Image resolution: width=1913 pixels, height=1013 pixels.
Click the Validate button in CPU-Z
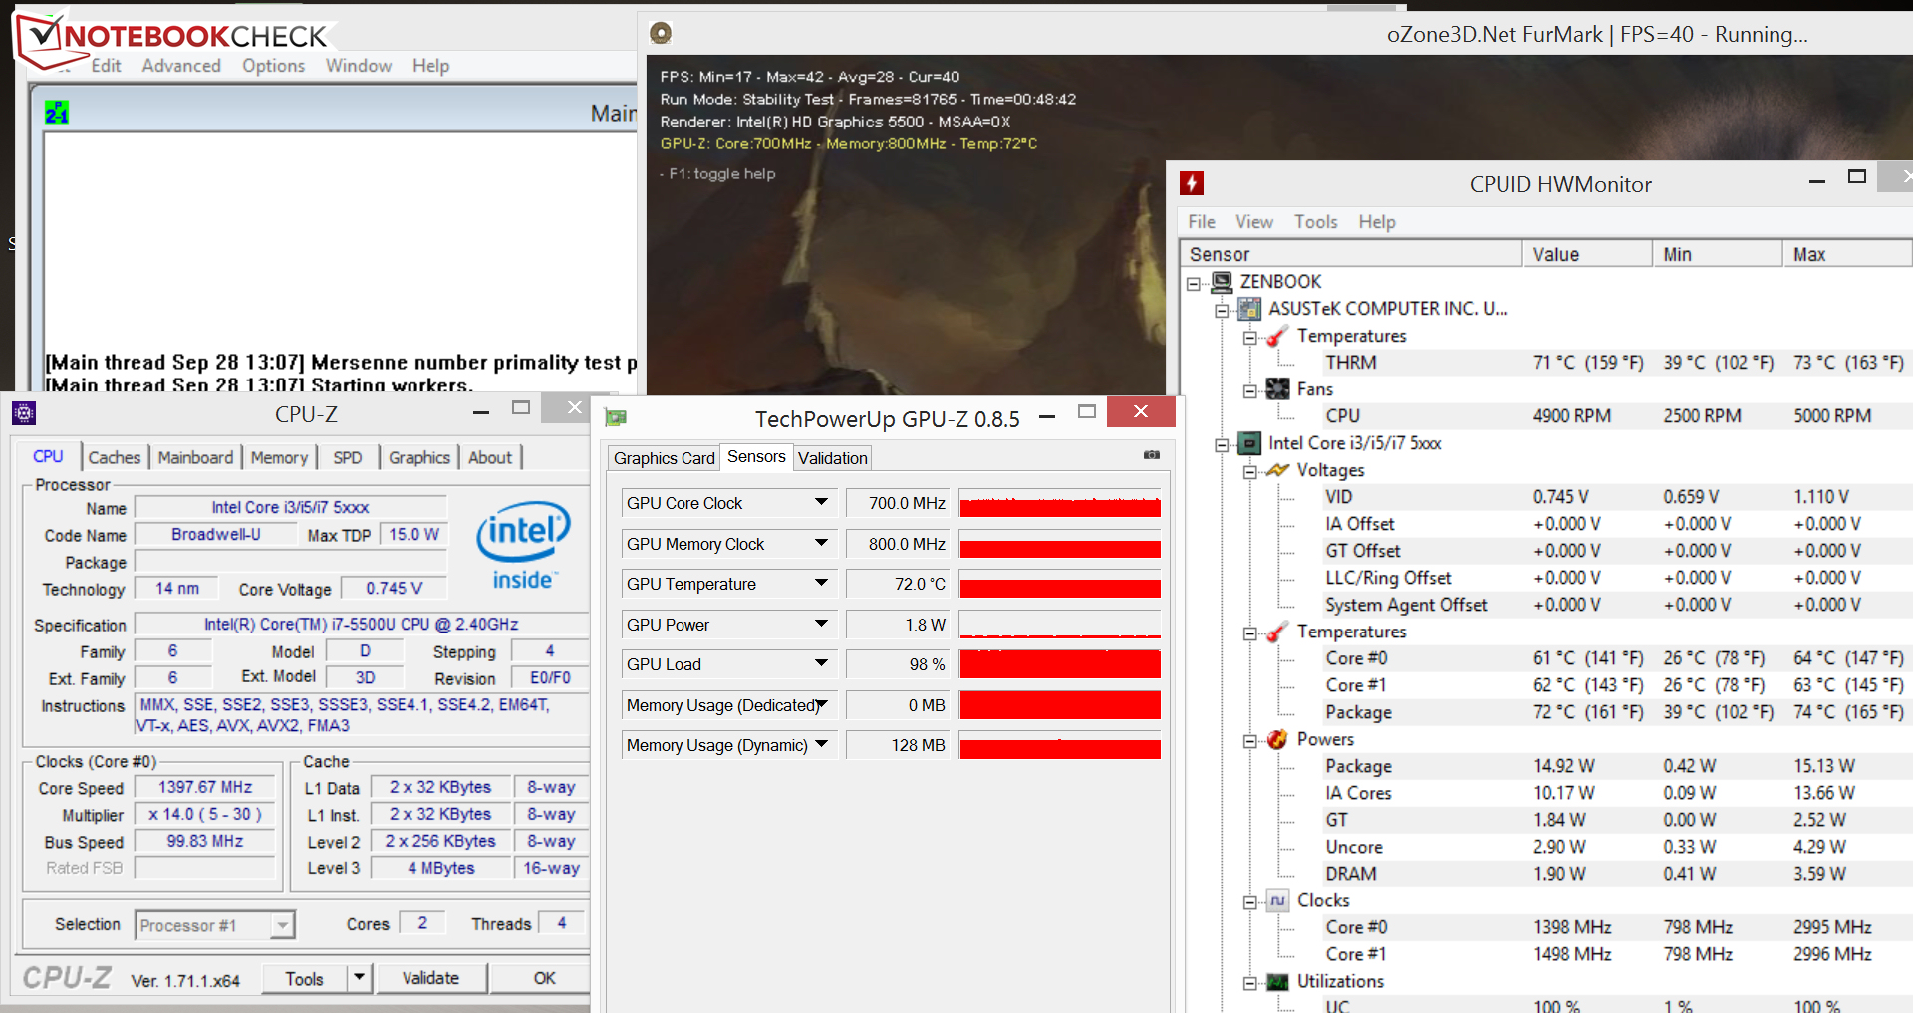pyautogui.click(x=430, y=978)
